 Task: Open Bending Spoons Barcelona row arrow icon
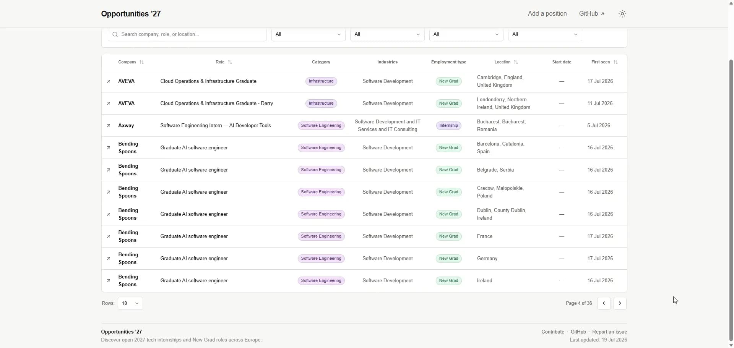point(109,148)
